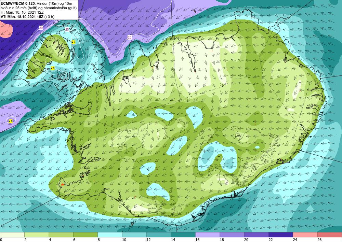Screen dimensions: 342x242
Task: Click the yellow "26" gust label inside Westfjords contour
Action: 53,68
